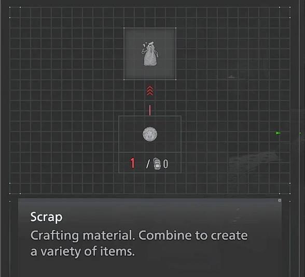Click the red required quantity number 1
The width and height of the screenshot is (305, 277).
point(132,163)
